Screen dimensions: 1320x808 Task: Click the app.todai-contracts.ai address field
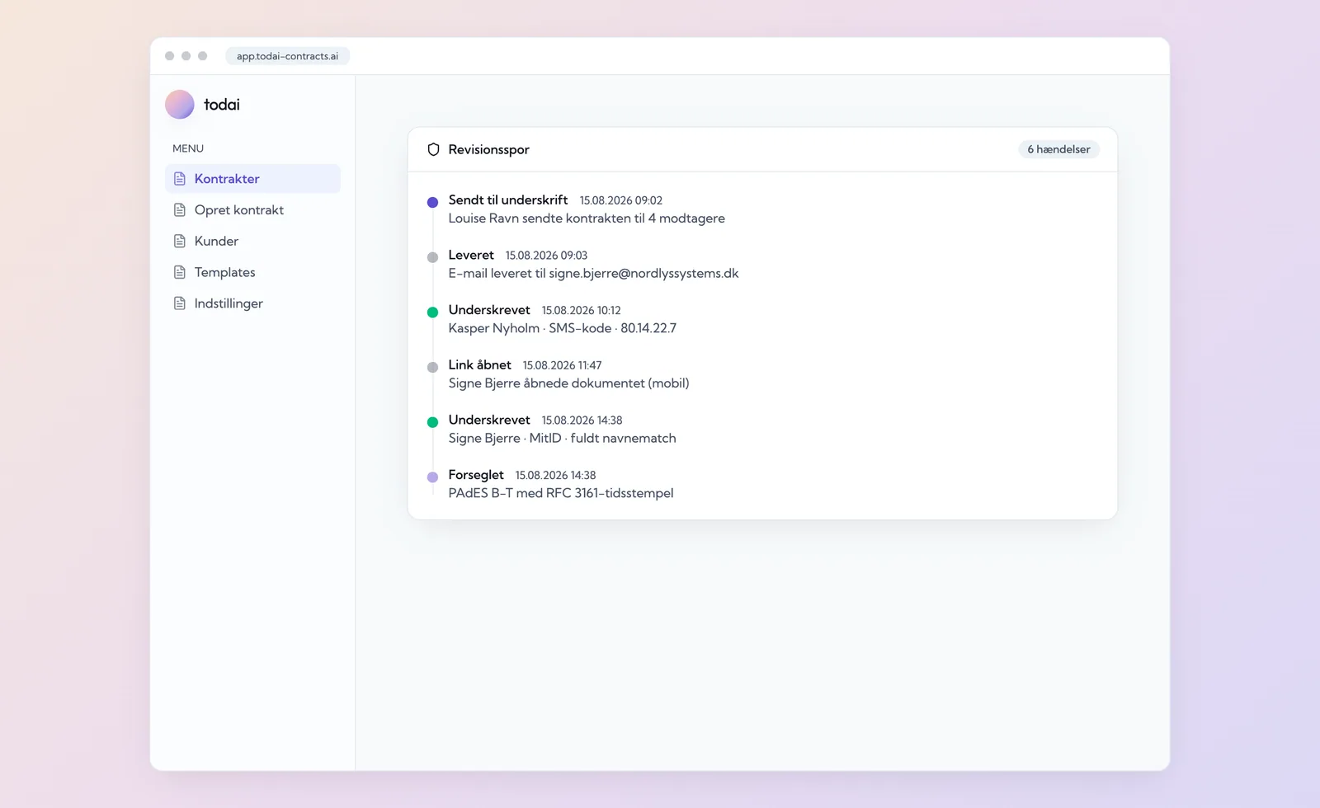[287, 56]
